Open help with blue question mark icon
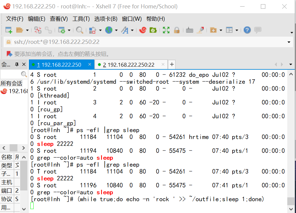 point(247,30)
